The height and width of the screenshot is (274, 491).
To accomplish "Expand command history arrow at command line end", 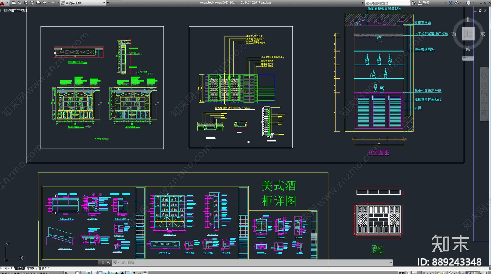I will [x=391, y=263].
